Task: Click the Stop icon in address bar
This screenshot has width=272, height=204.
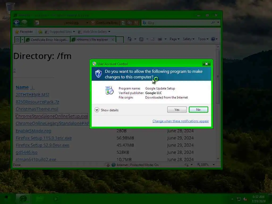Action: 136,23
